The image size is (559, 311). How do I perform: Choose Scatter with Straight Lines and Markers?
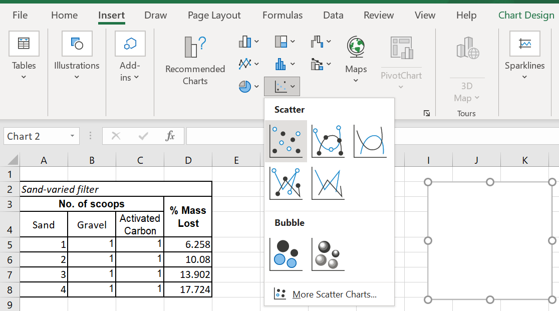pyautogui.click(x=287, y=183)
